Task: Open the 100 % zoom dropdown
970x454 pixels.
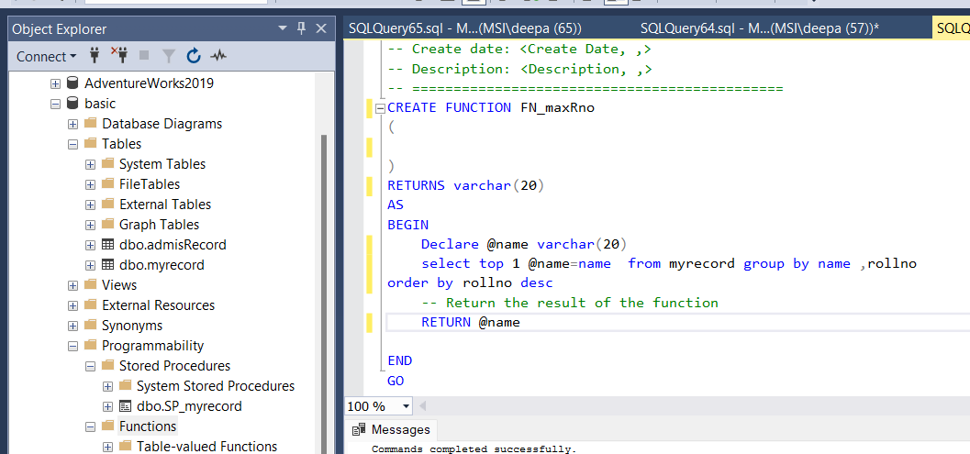Action: click(x=407, y=406)
